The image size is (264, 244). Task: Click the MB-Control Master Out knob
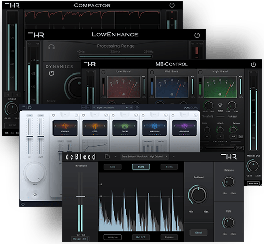[x=253, y=166]
